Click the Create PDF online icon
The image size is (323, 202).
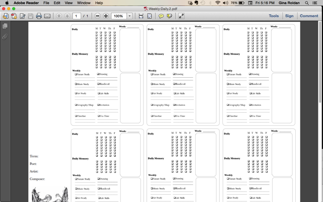pos(14,16)
